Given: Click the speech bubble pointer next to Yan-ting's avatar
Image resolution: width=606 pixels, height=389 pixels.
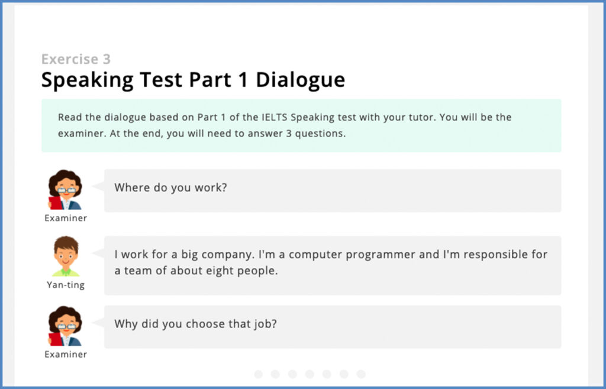Looking at the screenshot, I should (x=99, y=254).
